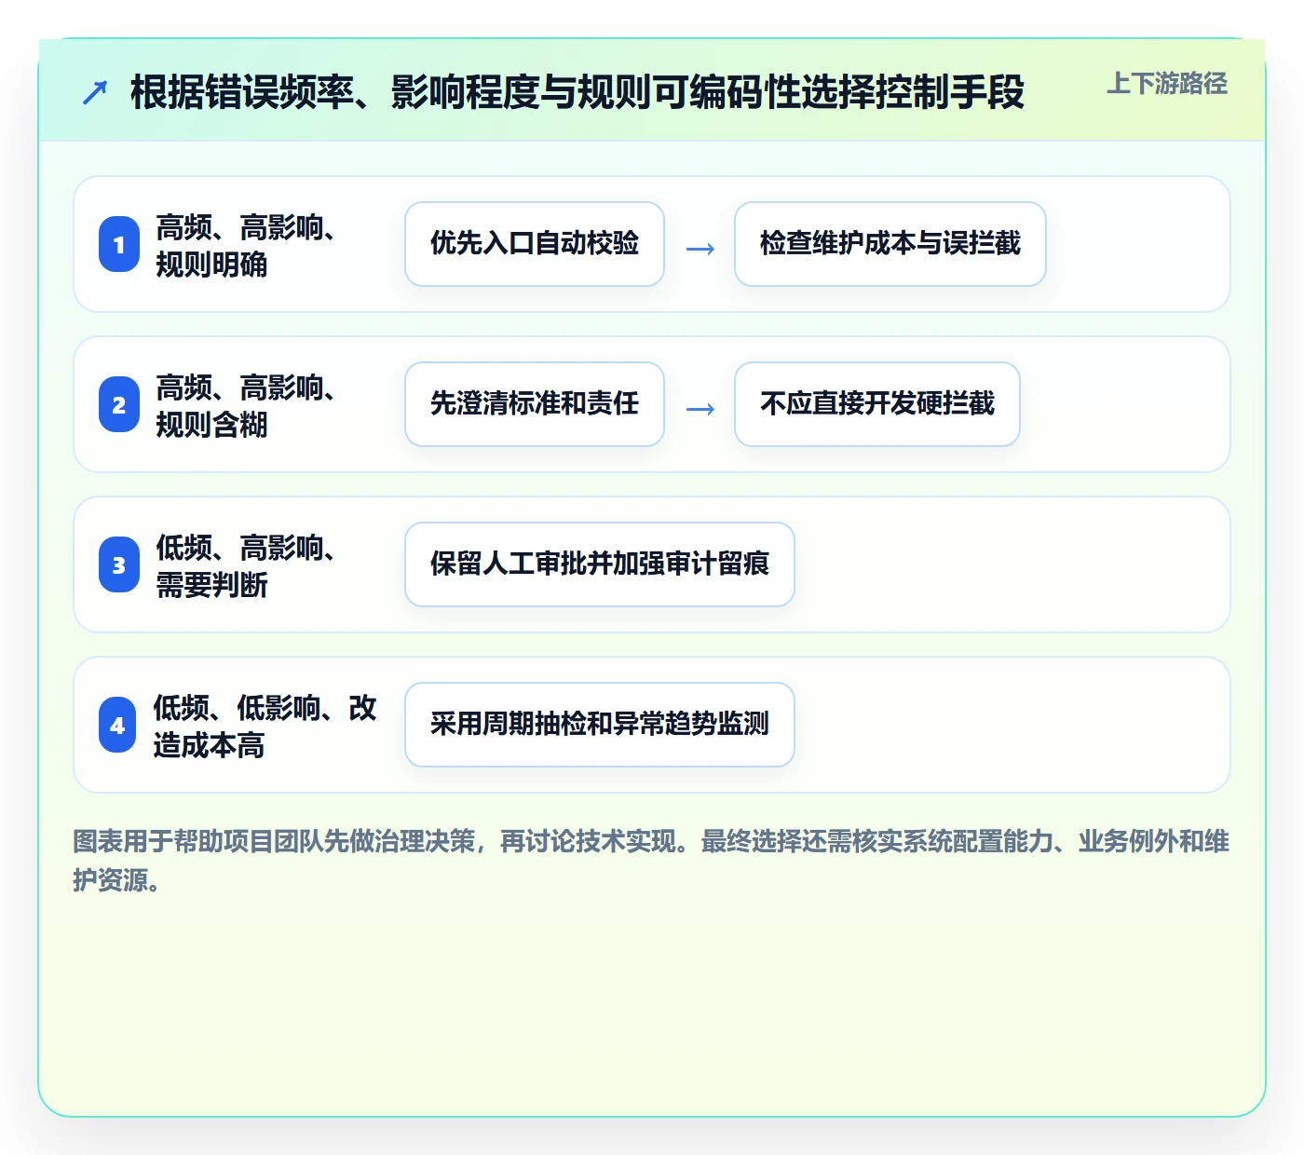
Task: Click the number 1 badge
Action: 119,244
